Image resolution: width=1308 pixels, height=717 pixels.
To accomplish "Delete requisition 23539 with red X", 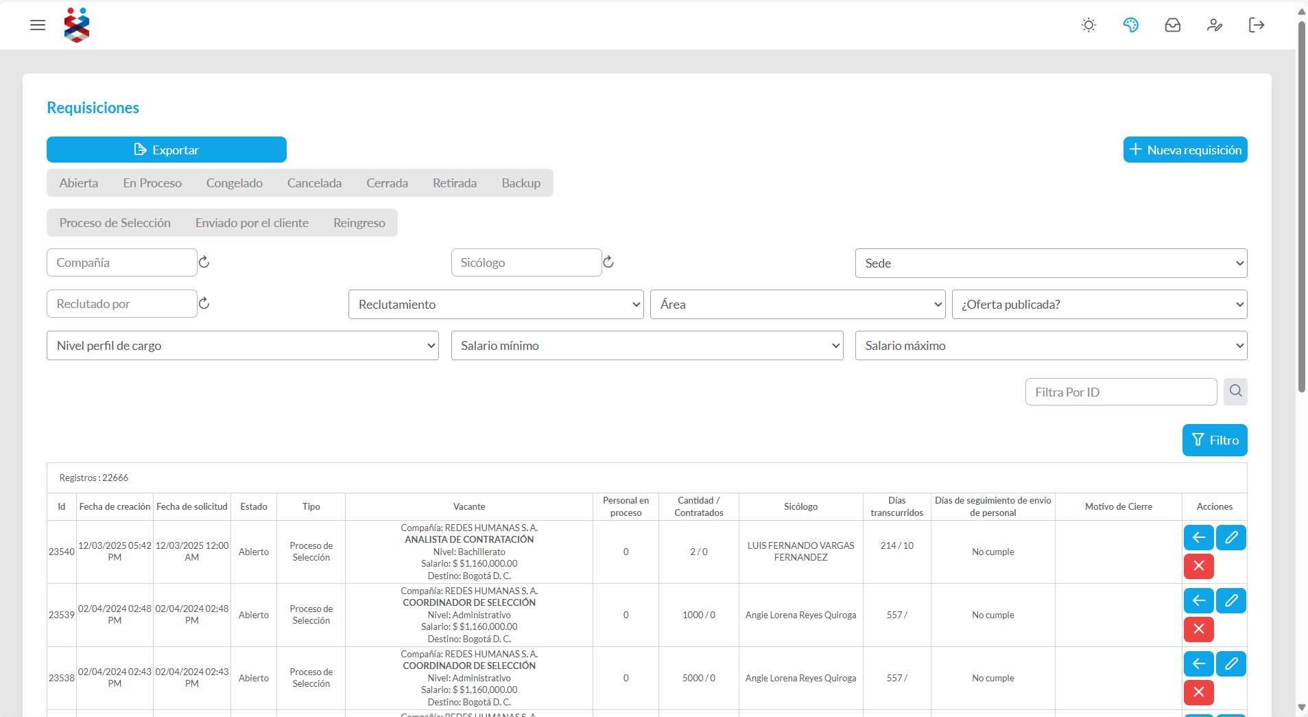I will tap(1198, 629).
